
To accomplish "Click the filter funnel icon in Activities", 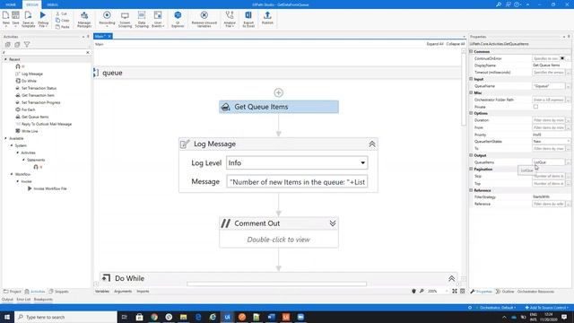I will click(27, 44).
